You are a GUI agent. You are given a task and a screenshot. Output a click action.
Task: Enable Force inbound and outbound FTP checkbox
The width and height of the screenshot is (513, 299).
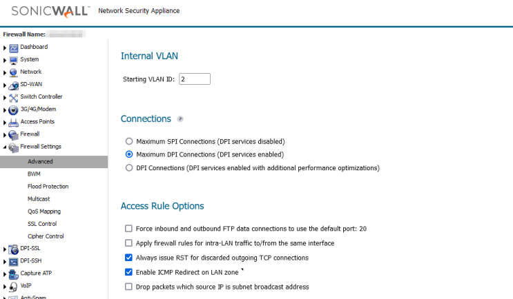(128, 228)
